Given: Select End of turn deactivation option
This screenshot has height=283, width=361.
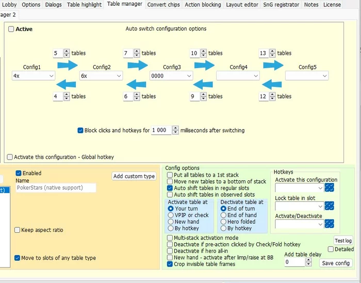Looking at the screenshot, I should click(x=223, y=209).
